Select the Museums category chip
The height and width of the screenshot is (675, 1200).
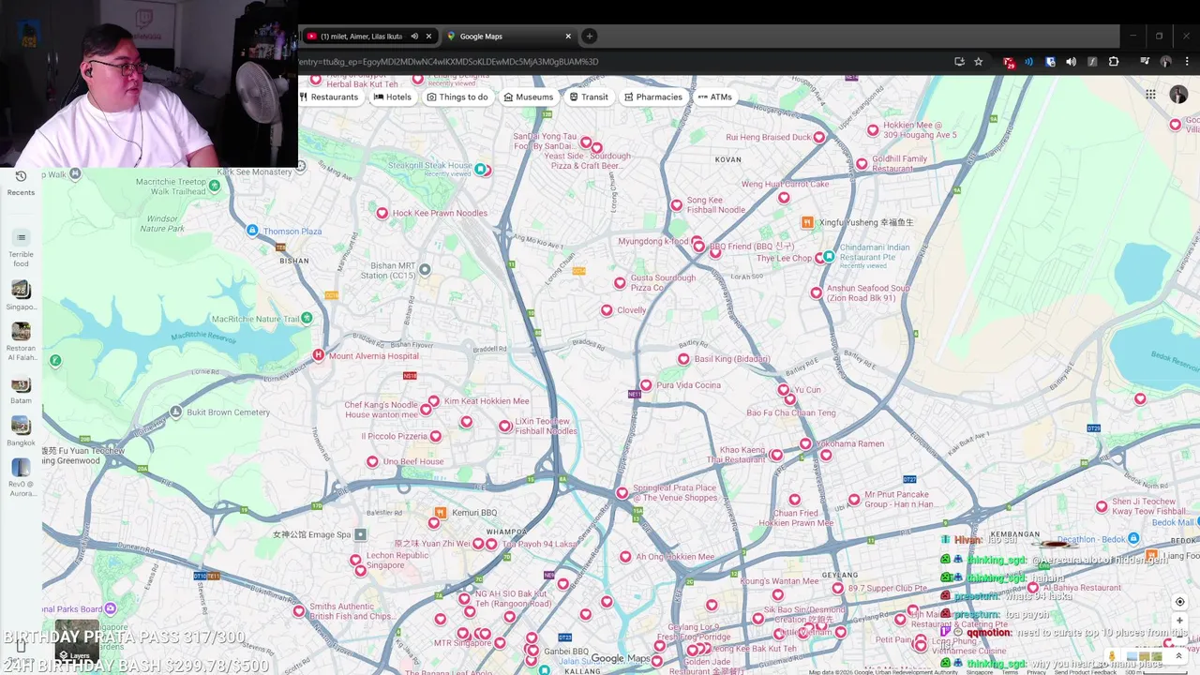[x=528, y=97]
